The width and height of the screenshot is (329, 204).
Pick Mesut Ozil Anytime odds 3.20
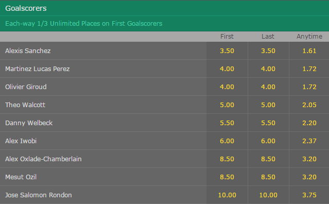[309, 177]
